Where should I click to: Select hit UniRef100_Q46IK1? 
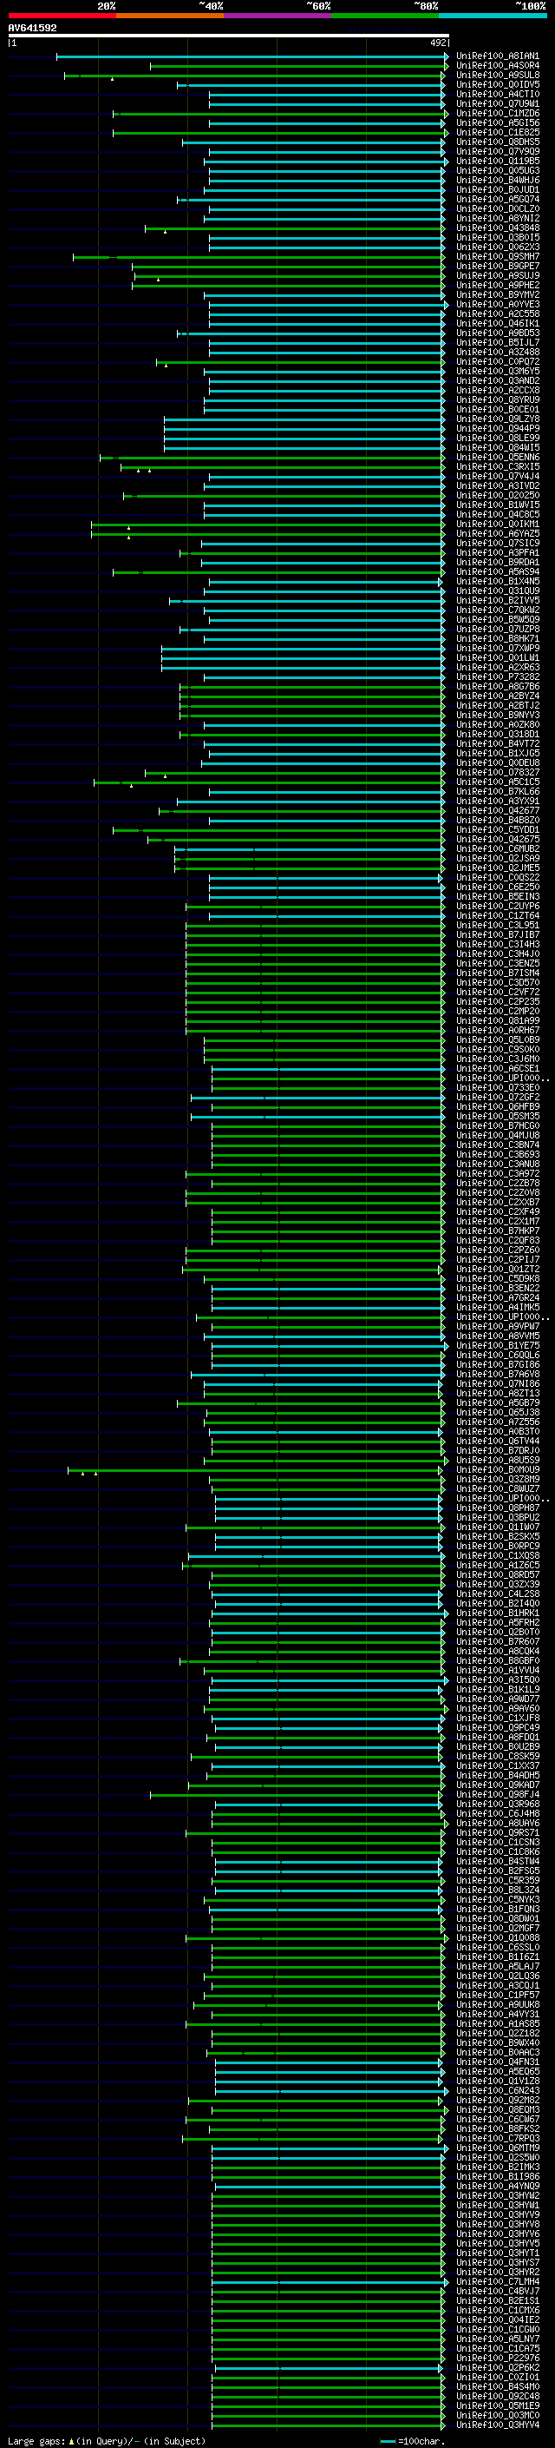click(x=497, y=324)
